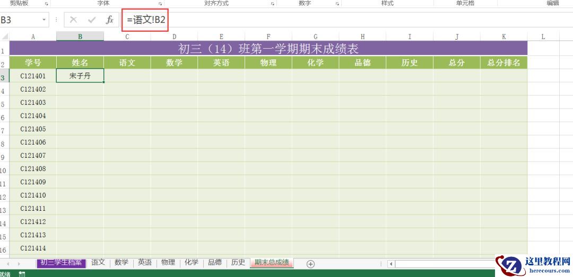Click cell C121414
The image size is (573, 277).
(33, 248)
